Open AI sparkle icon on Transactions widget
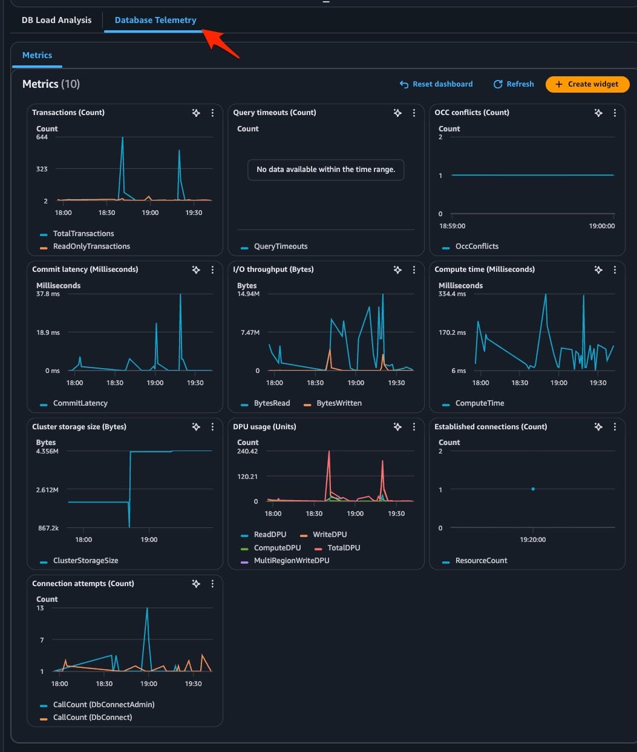 (x=196, y=113)
